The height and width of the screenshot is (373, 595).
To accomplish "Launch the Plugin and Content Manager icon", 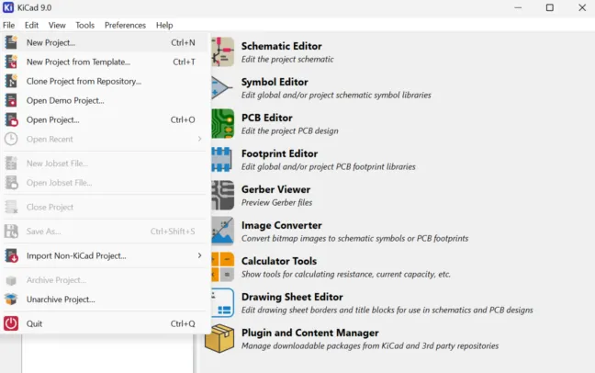I will coord(220,338).
